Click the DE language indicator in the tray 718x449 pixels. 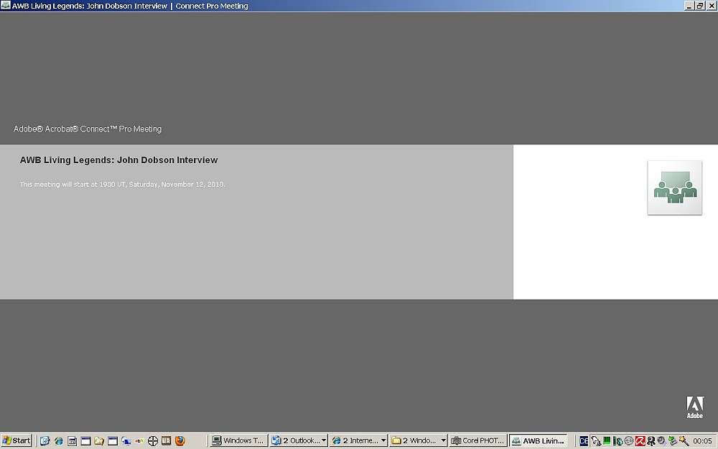(583, 441)
